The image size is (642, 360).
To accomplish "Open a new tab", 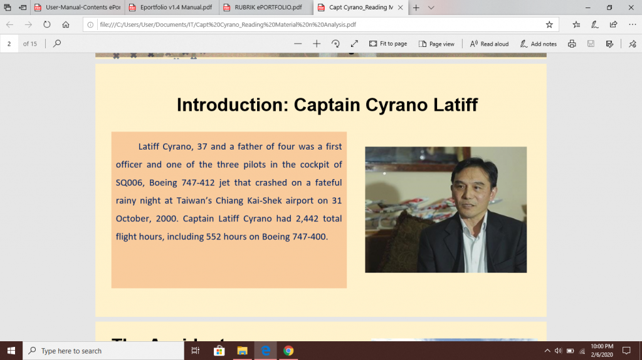I will pyautogui.click(x=416, y=8).
